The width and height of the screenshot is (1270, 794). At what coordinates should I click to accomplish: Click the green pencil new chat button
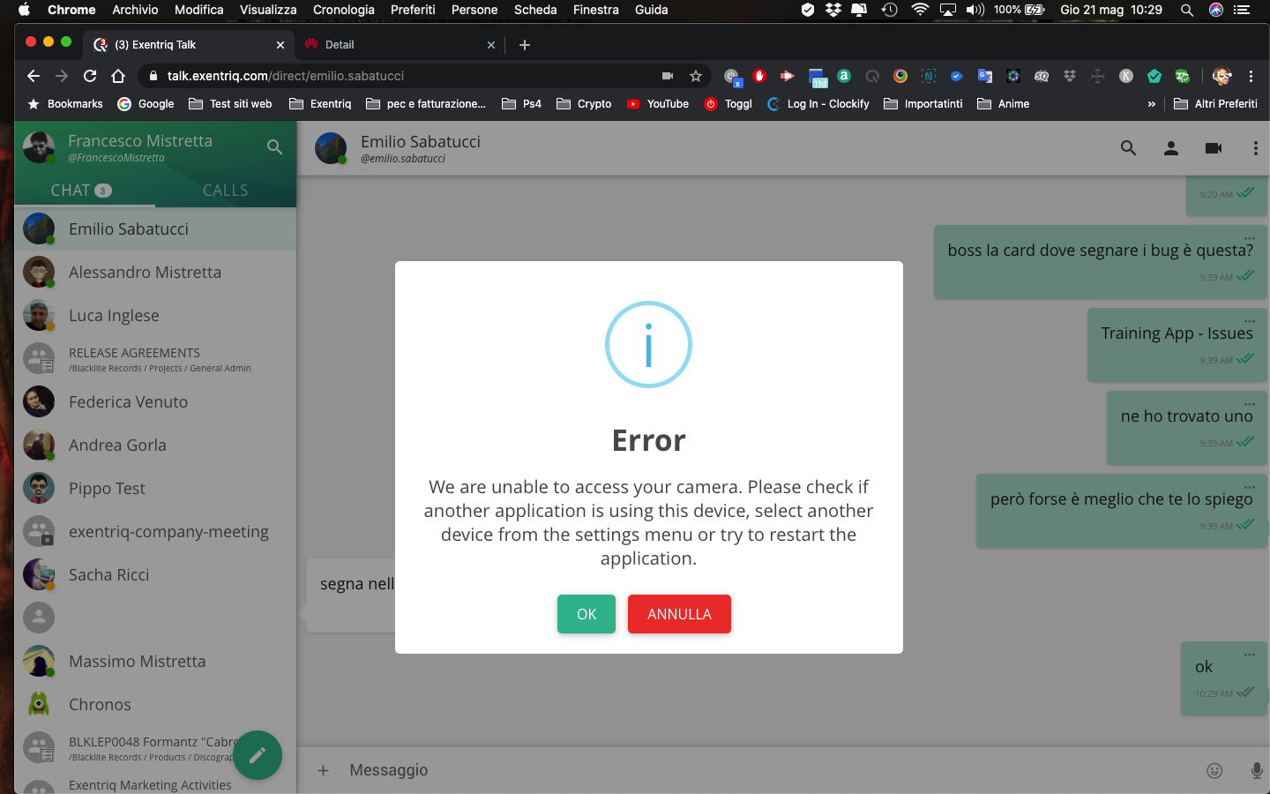(258, 755)
